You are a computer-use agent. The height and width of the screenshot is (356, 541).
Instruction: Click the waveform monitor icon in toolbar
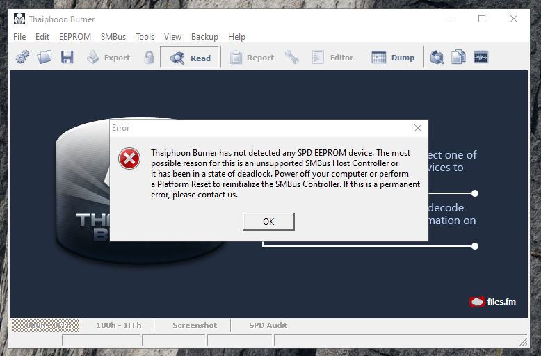pos(481,57)
